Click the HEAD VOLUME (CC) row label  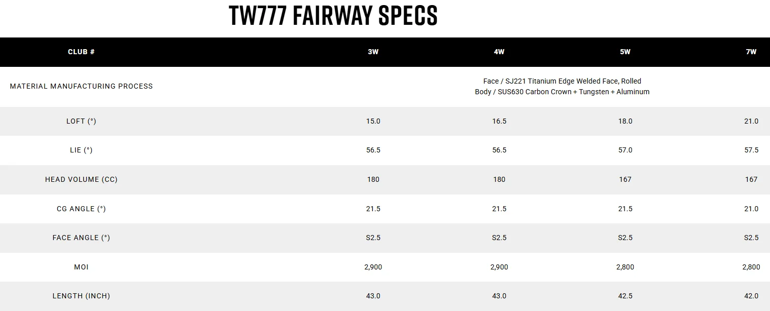(x=81, y=179)
